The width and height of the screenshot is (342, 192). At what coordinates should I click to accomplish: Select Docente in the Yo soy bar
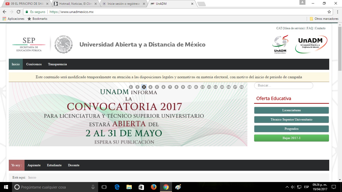(x=74, y=165)
